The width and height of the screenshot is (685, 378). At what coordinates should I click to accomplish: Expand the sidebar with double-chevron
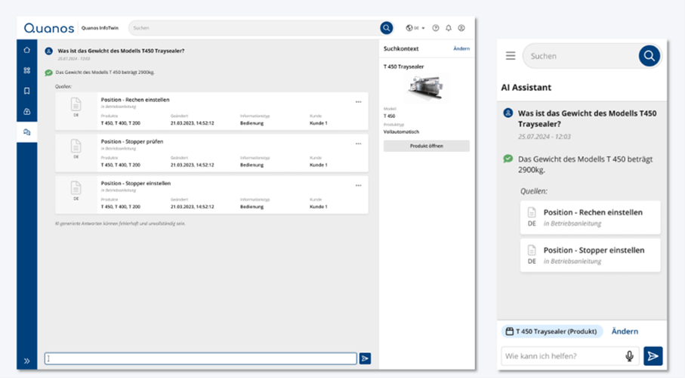(x=26, y=361)
